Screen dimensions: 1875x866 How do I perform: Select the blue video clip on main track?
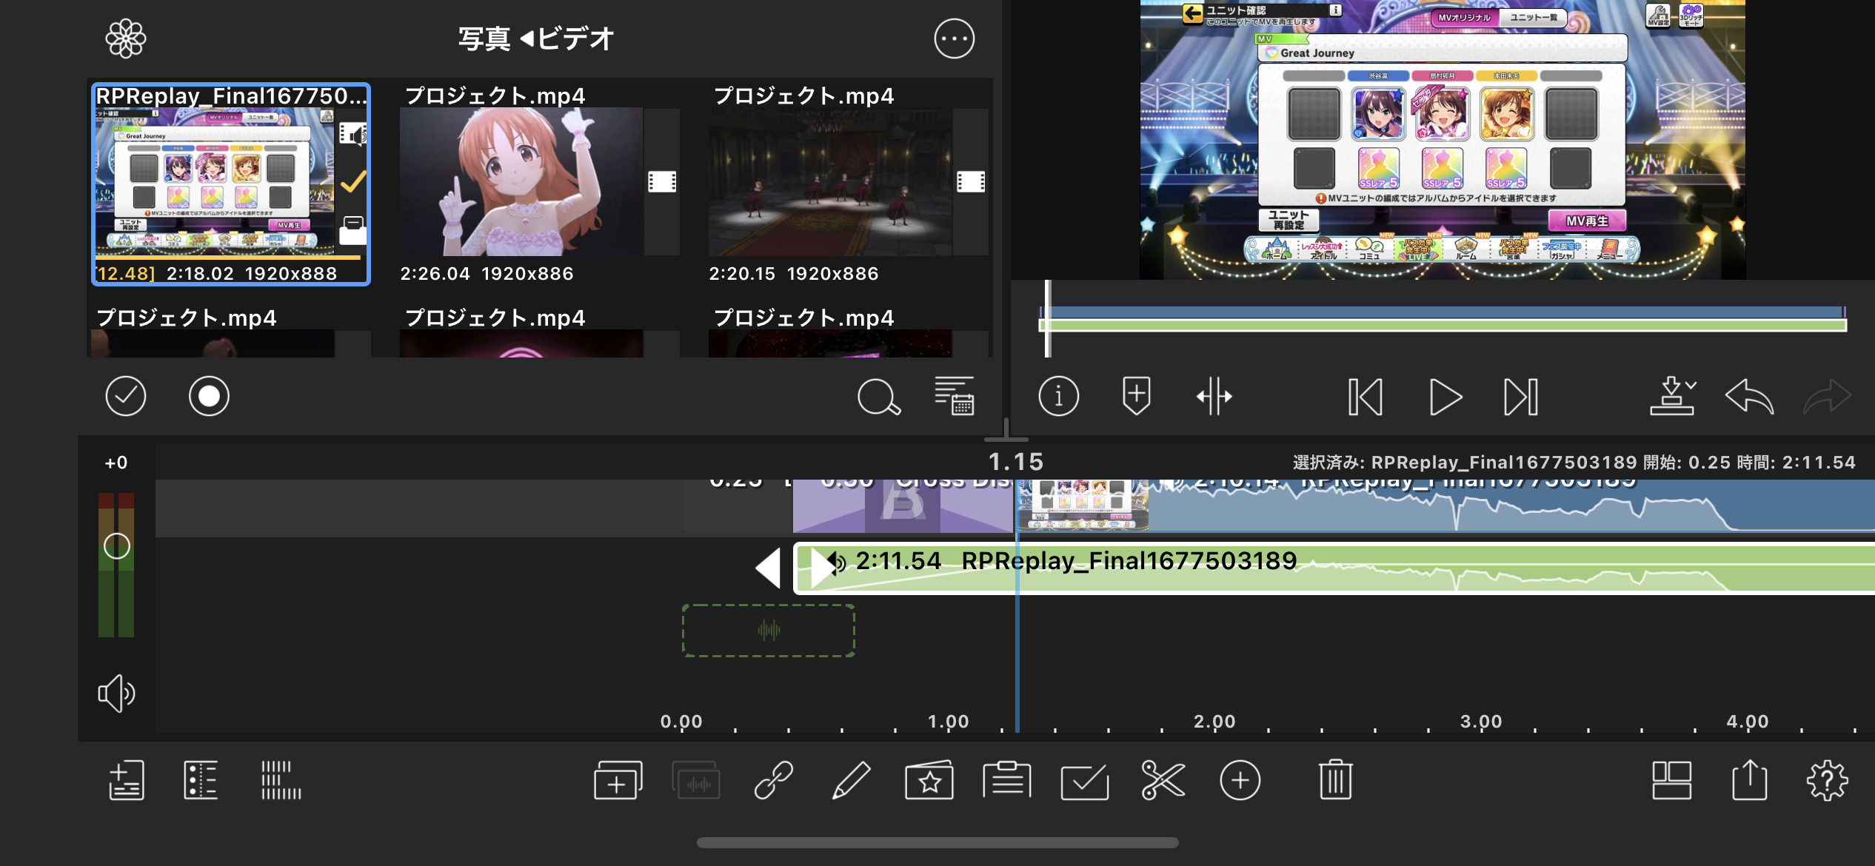pos(1445,506)
